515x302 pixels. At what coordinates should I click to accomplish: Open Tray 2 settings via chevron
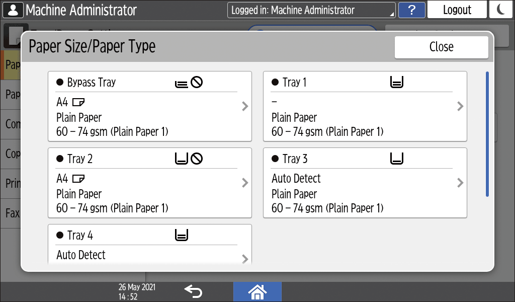point(245,183)
